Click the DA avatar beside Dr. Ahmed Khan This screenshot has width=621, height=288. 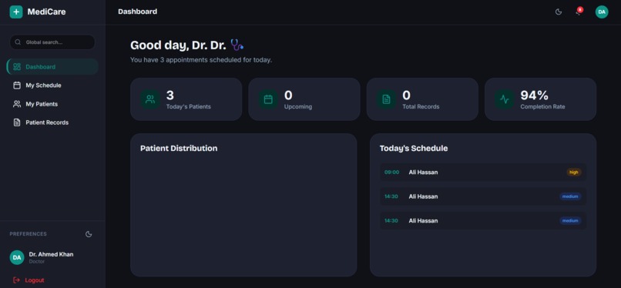pyautogui.click(x=17, y=257)
